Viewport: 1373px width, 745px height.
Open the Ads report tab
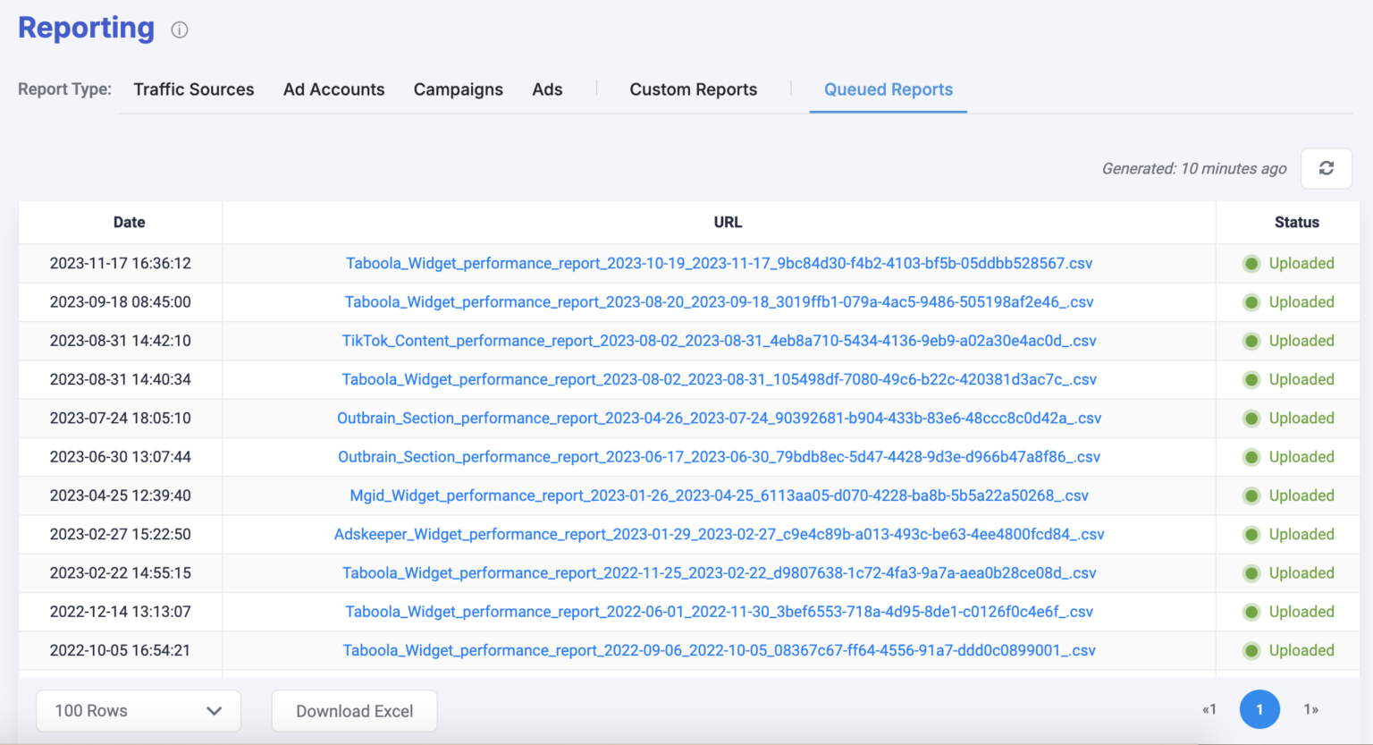click(547, 89)
